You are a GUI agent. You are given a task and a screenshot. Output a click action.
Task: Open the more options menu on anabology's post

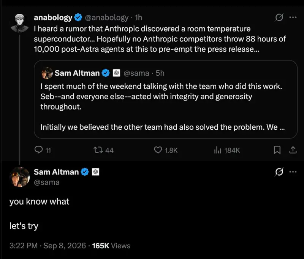tap(293, 17)
